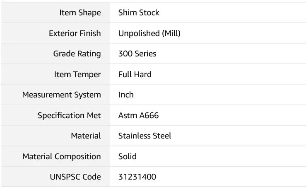Click the 'Grade Rating' label
Screen dimensions: 306x192
pos(77,54)
